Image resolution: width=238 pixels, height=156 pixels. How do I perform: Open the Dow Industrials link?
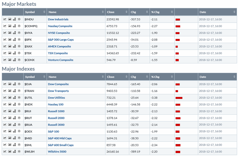(58, 19)
